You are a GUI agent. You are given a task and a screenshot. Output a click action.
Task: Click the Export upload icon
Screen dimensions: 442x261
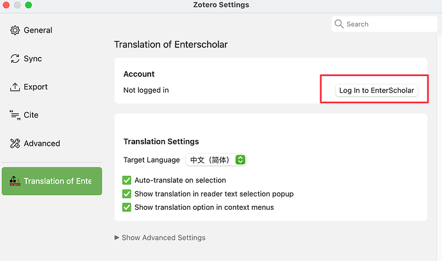15,87
